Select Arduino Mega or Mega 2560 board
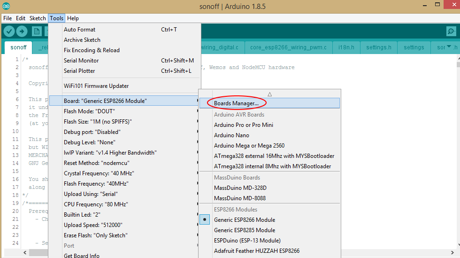This screenshot has height=258, width=460. point(269,146)
